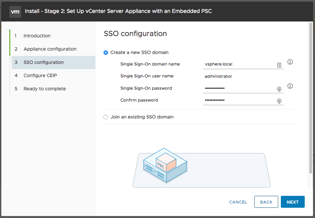Click password manager icon in Confirm password field
Image resolution: width=315 pixels, height=218 pixels.
click(x=279, y=101)
